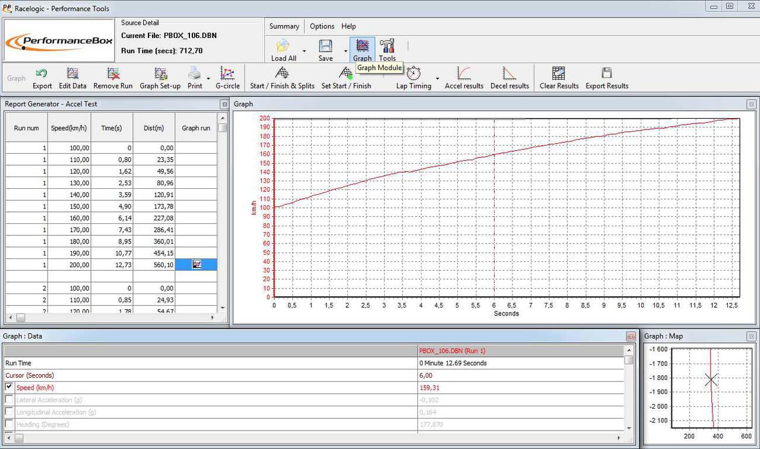The height and width of the screenshot is (449, 760).
Task: Click the Dist(m) column header
Action: coord(154,128)
